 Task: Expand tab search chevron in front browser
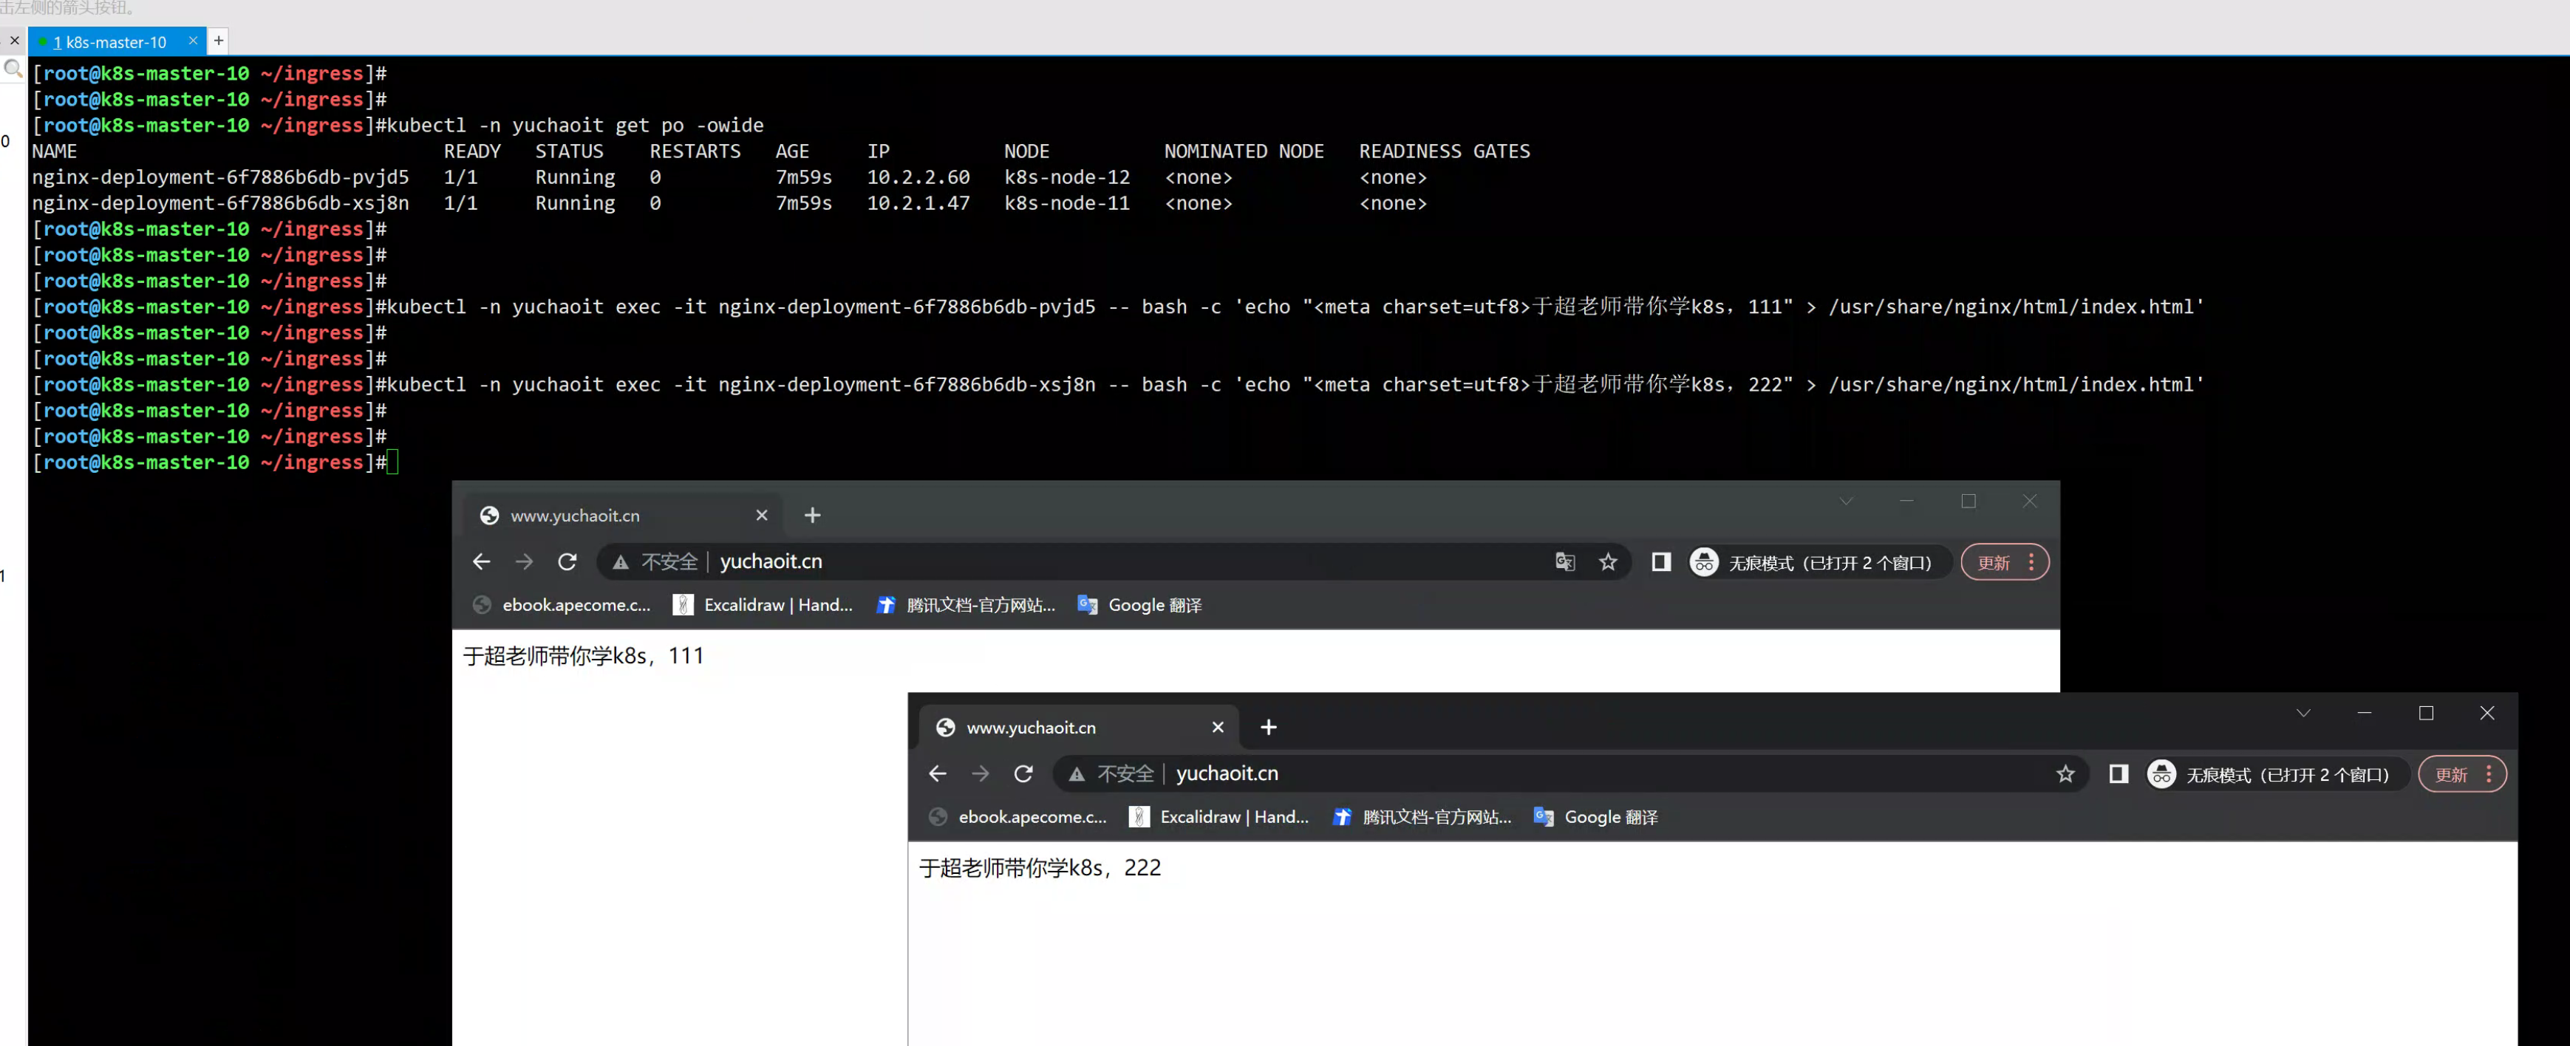(x=2303, y=713)
